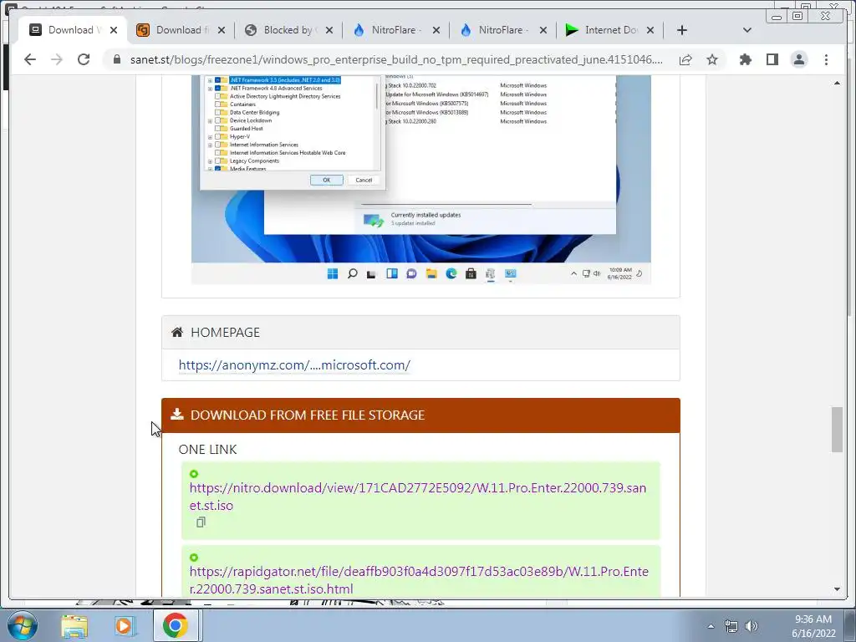Open Windows Media Player from taskbar

click(124, 625)
